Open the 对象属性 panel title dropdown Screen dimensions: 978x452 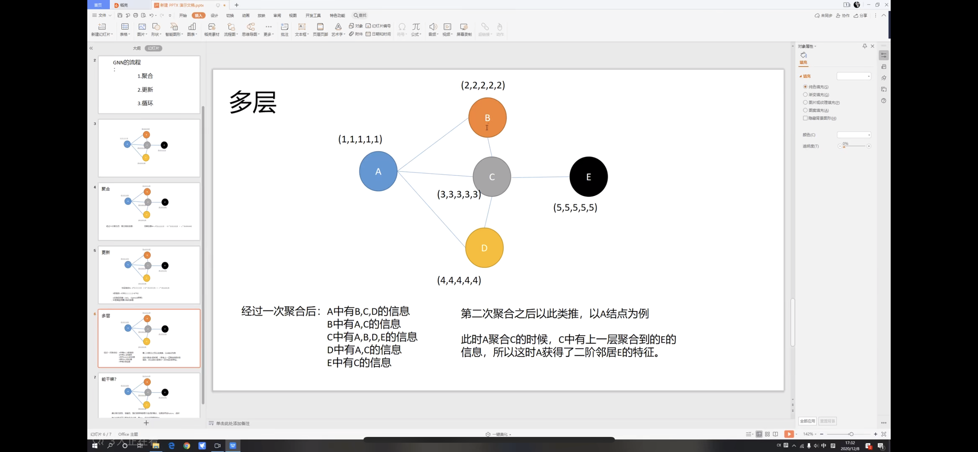point(815,46)
